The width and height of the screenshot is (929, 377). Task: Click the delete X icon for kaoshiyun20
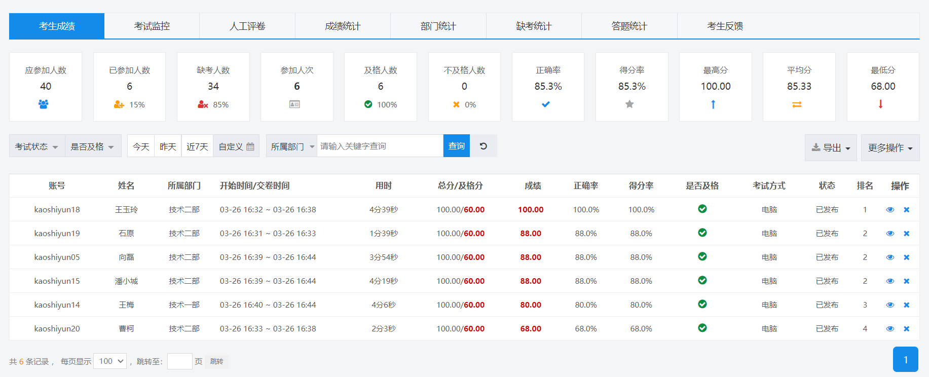[x=906, y=329]
